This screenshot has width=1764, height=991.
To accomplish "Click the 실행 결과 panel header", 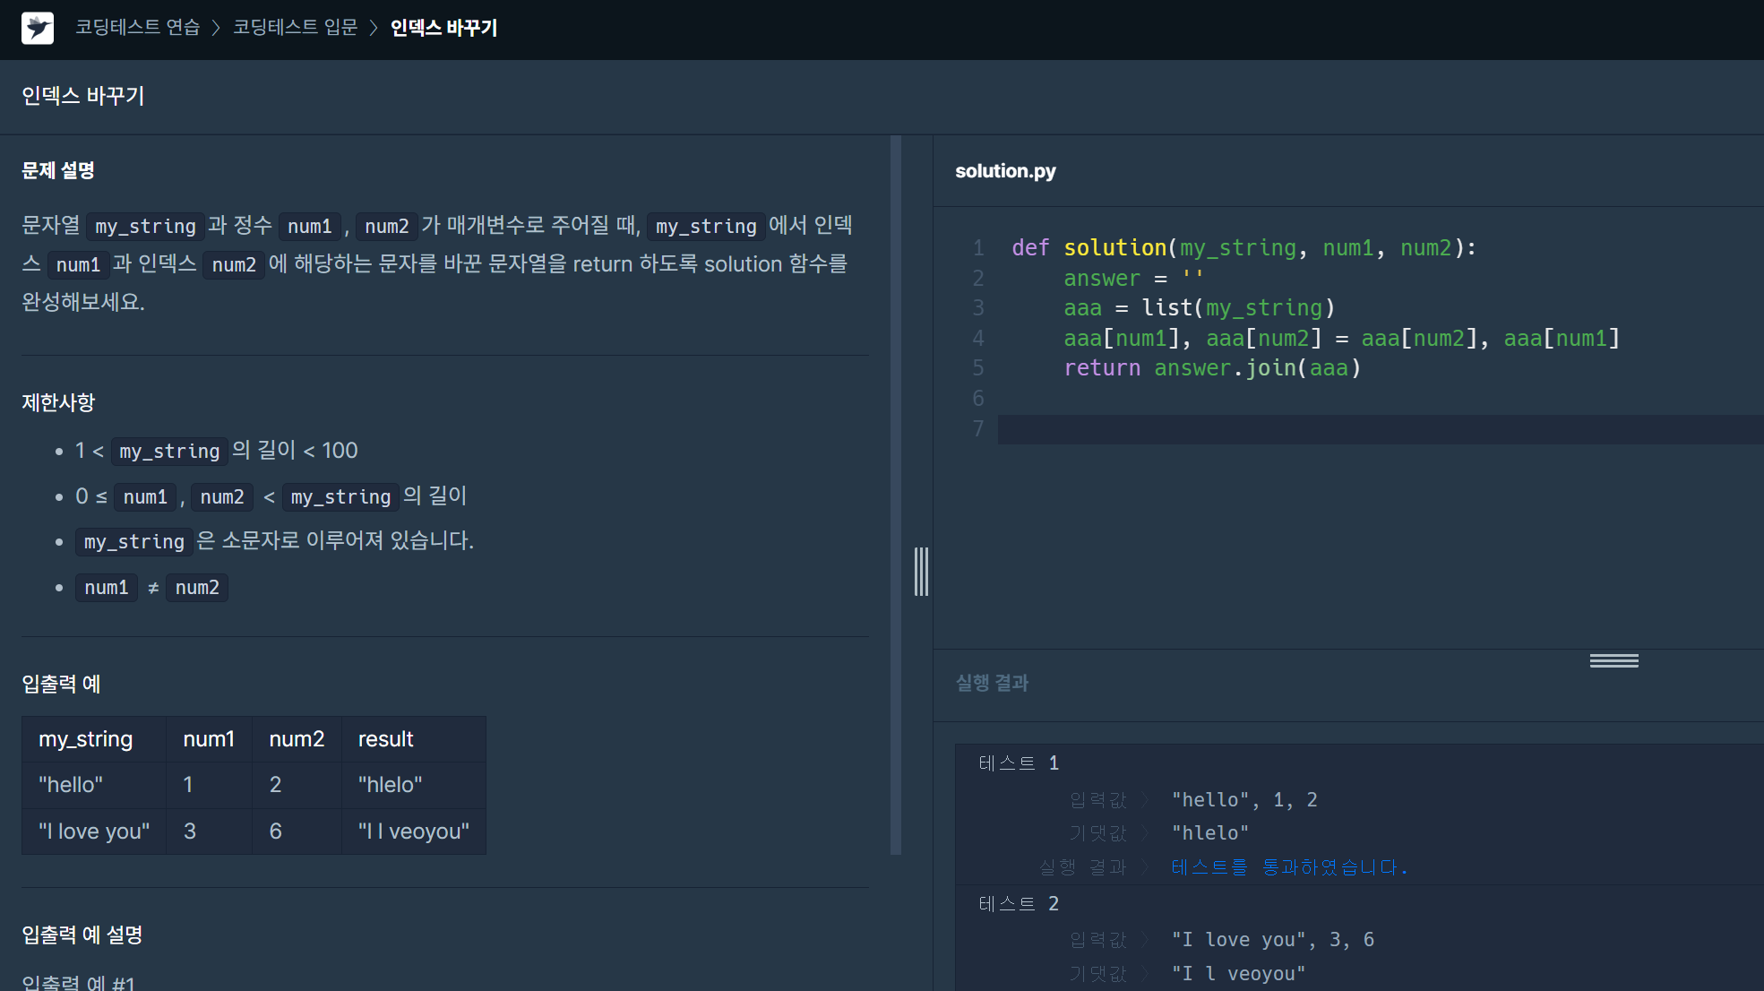I will (992, 683).
